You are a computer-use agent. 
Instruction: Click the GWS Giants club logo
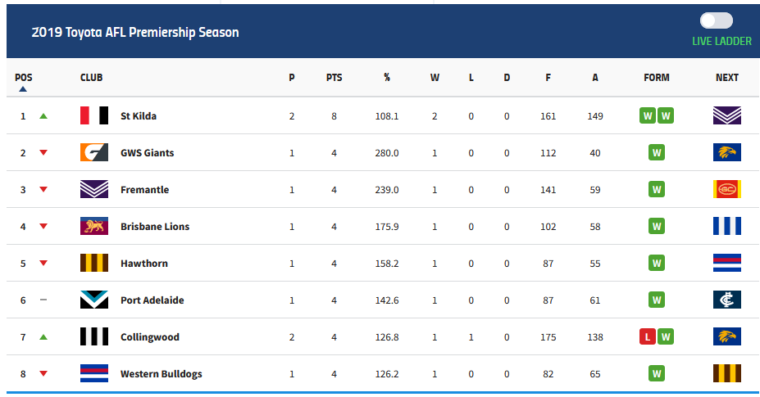coord(94,153)
